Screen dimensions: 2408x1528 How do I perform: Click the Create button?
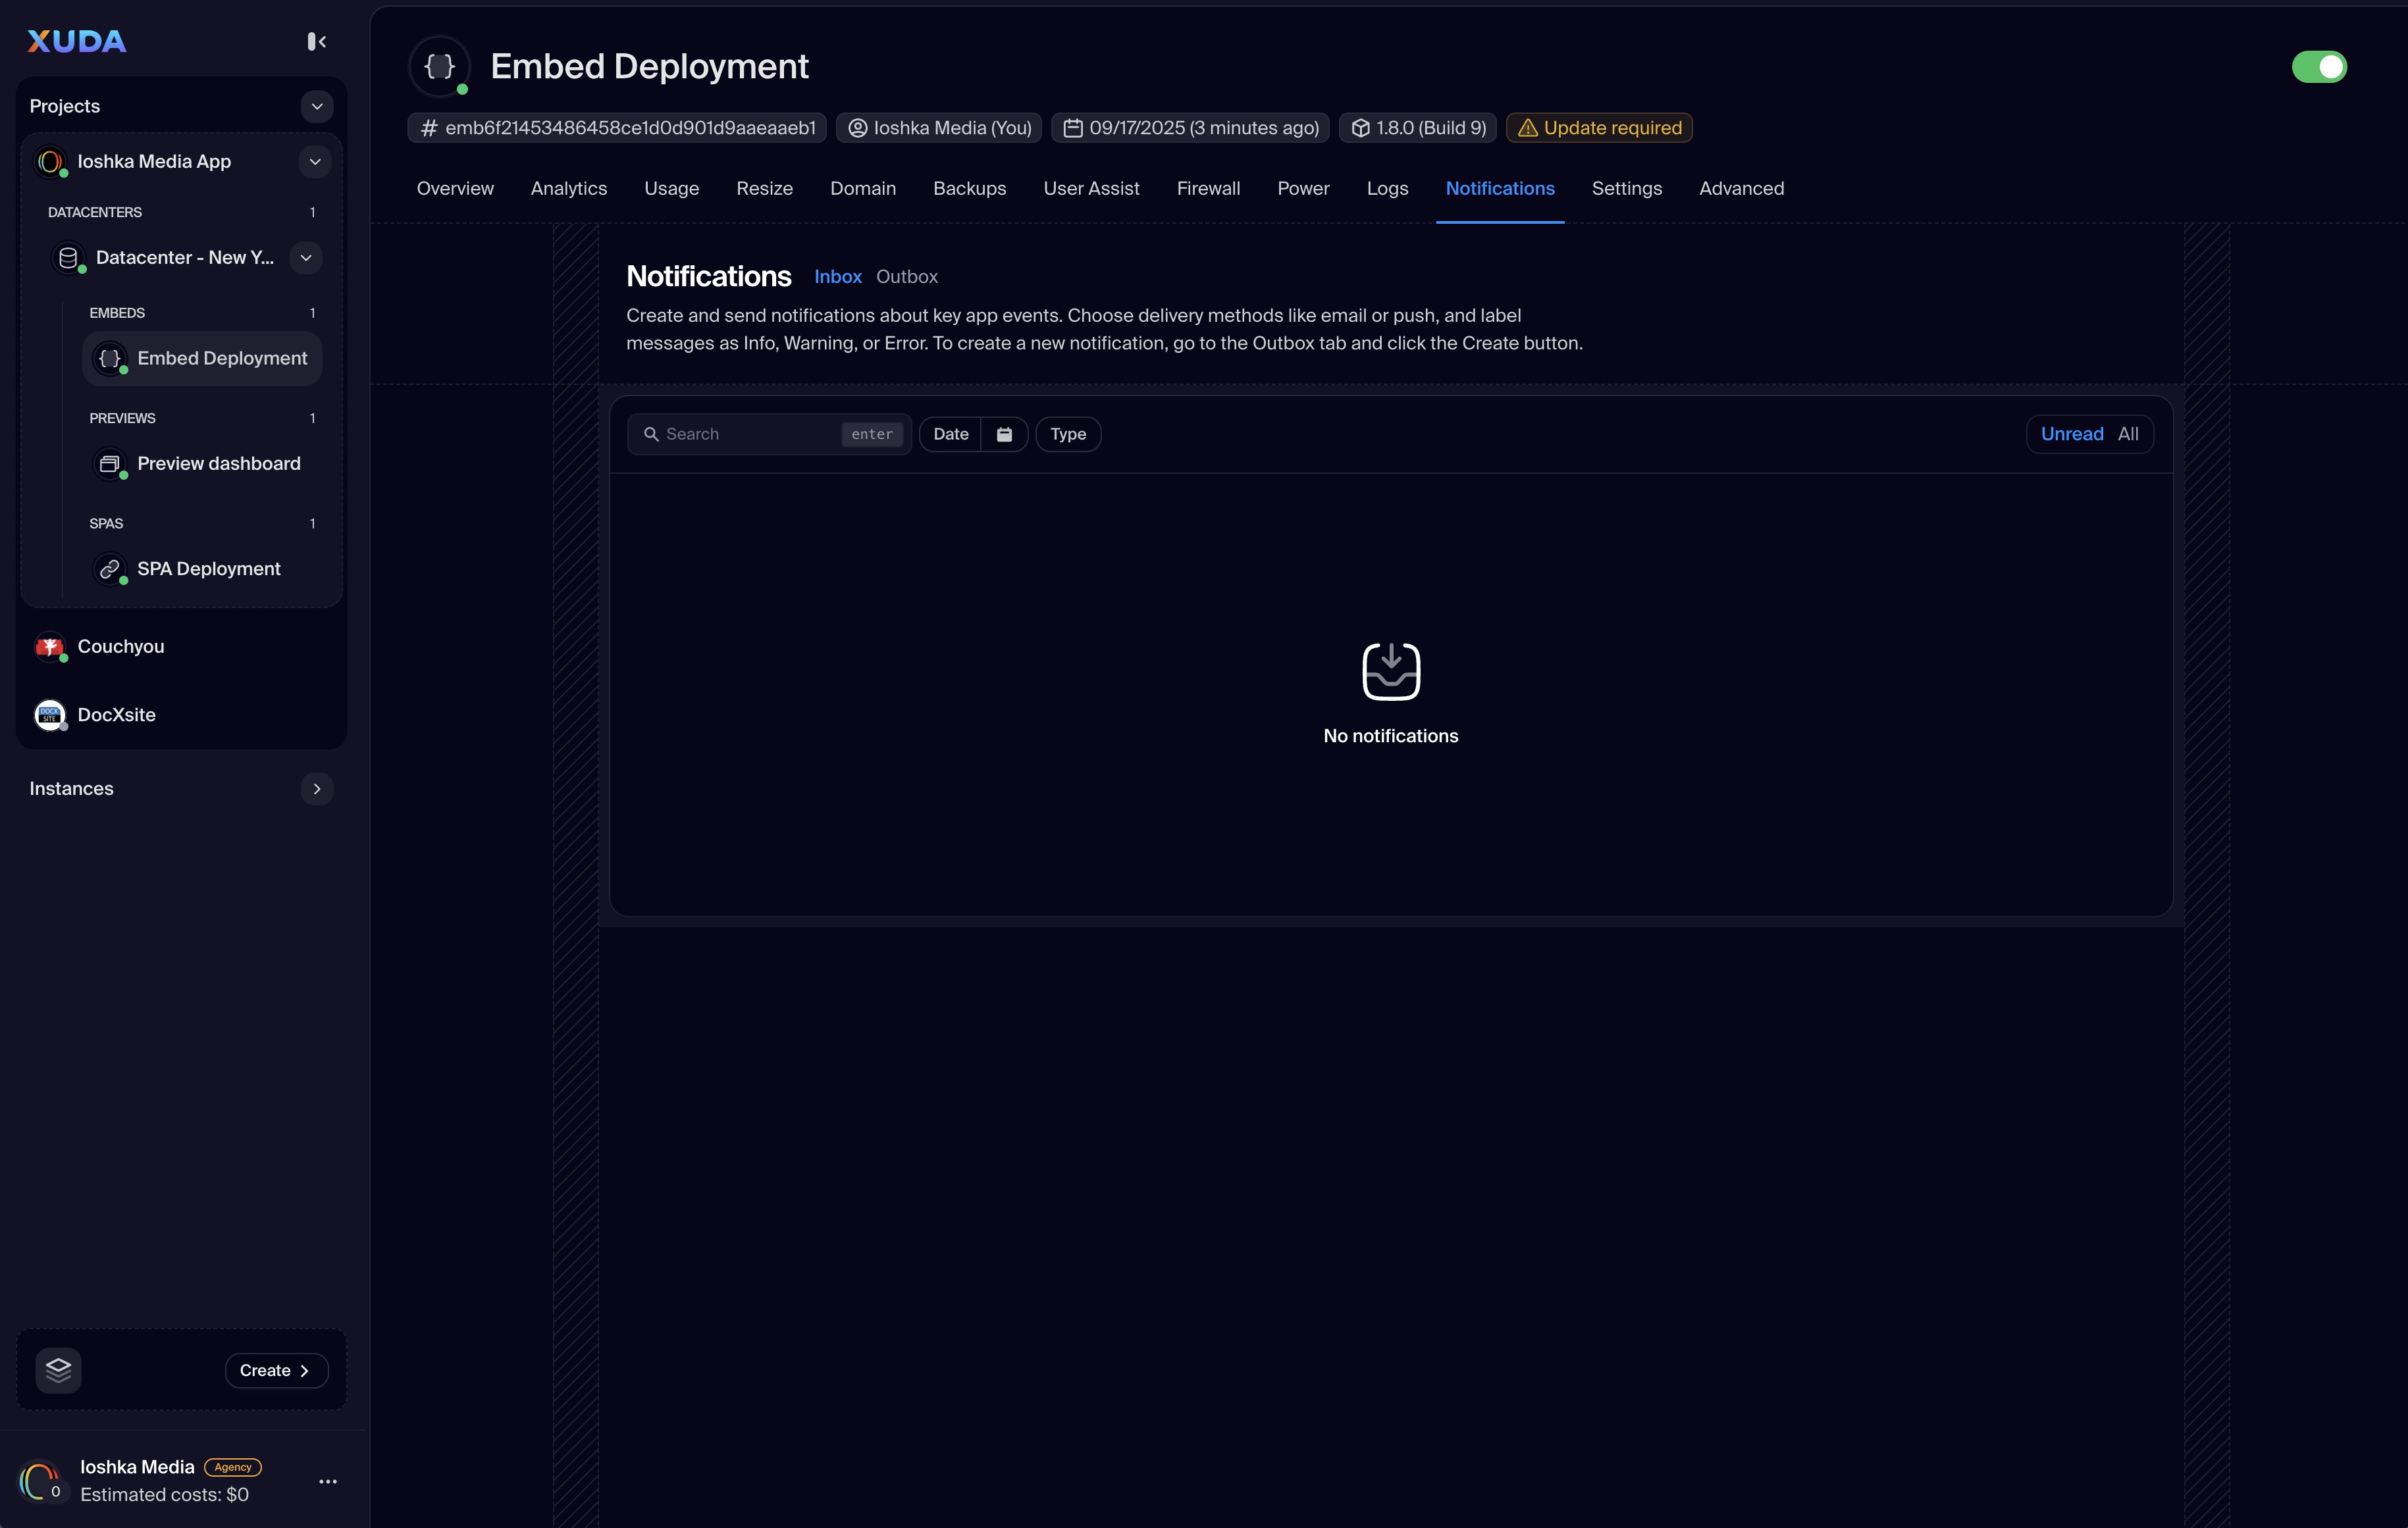coord(275,1370)
